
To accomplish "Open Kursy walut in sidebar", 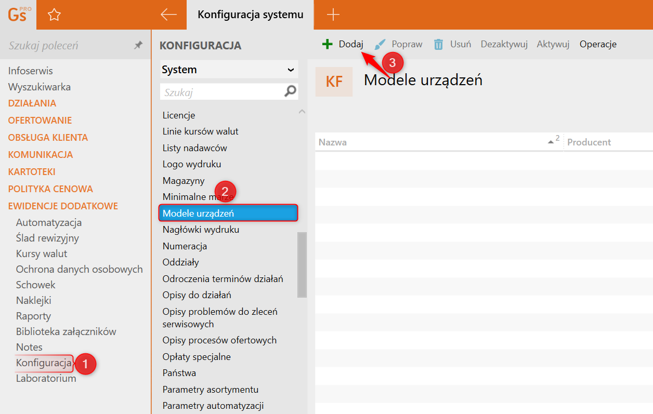I will coord(42,253).
